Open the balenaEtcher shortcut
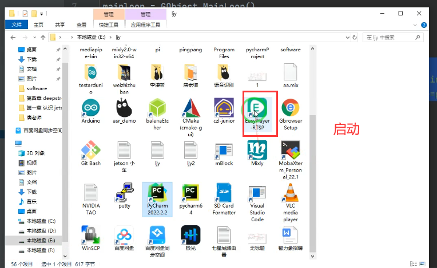 [x=157, y=108]
